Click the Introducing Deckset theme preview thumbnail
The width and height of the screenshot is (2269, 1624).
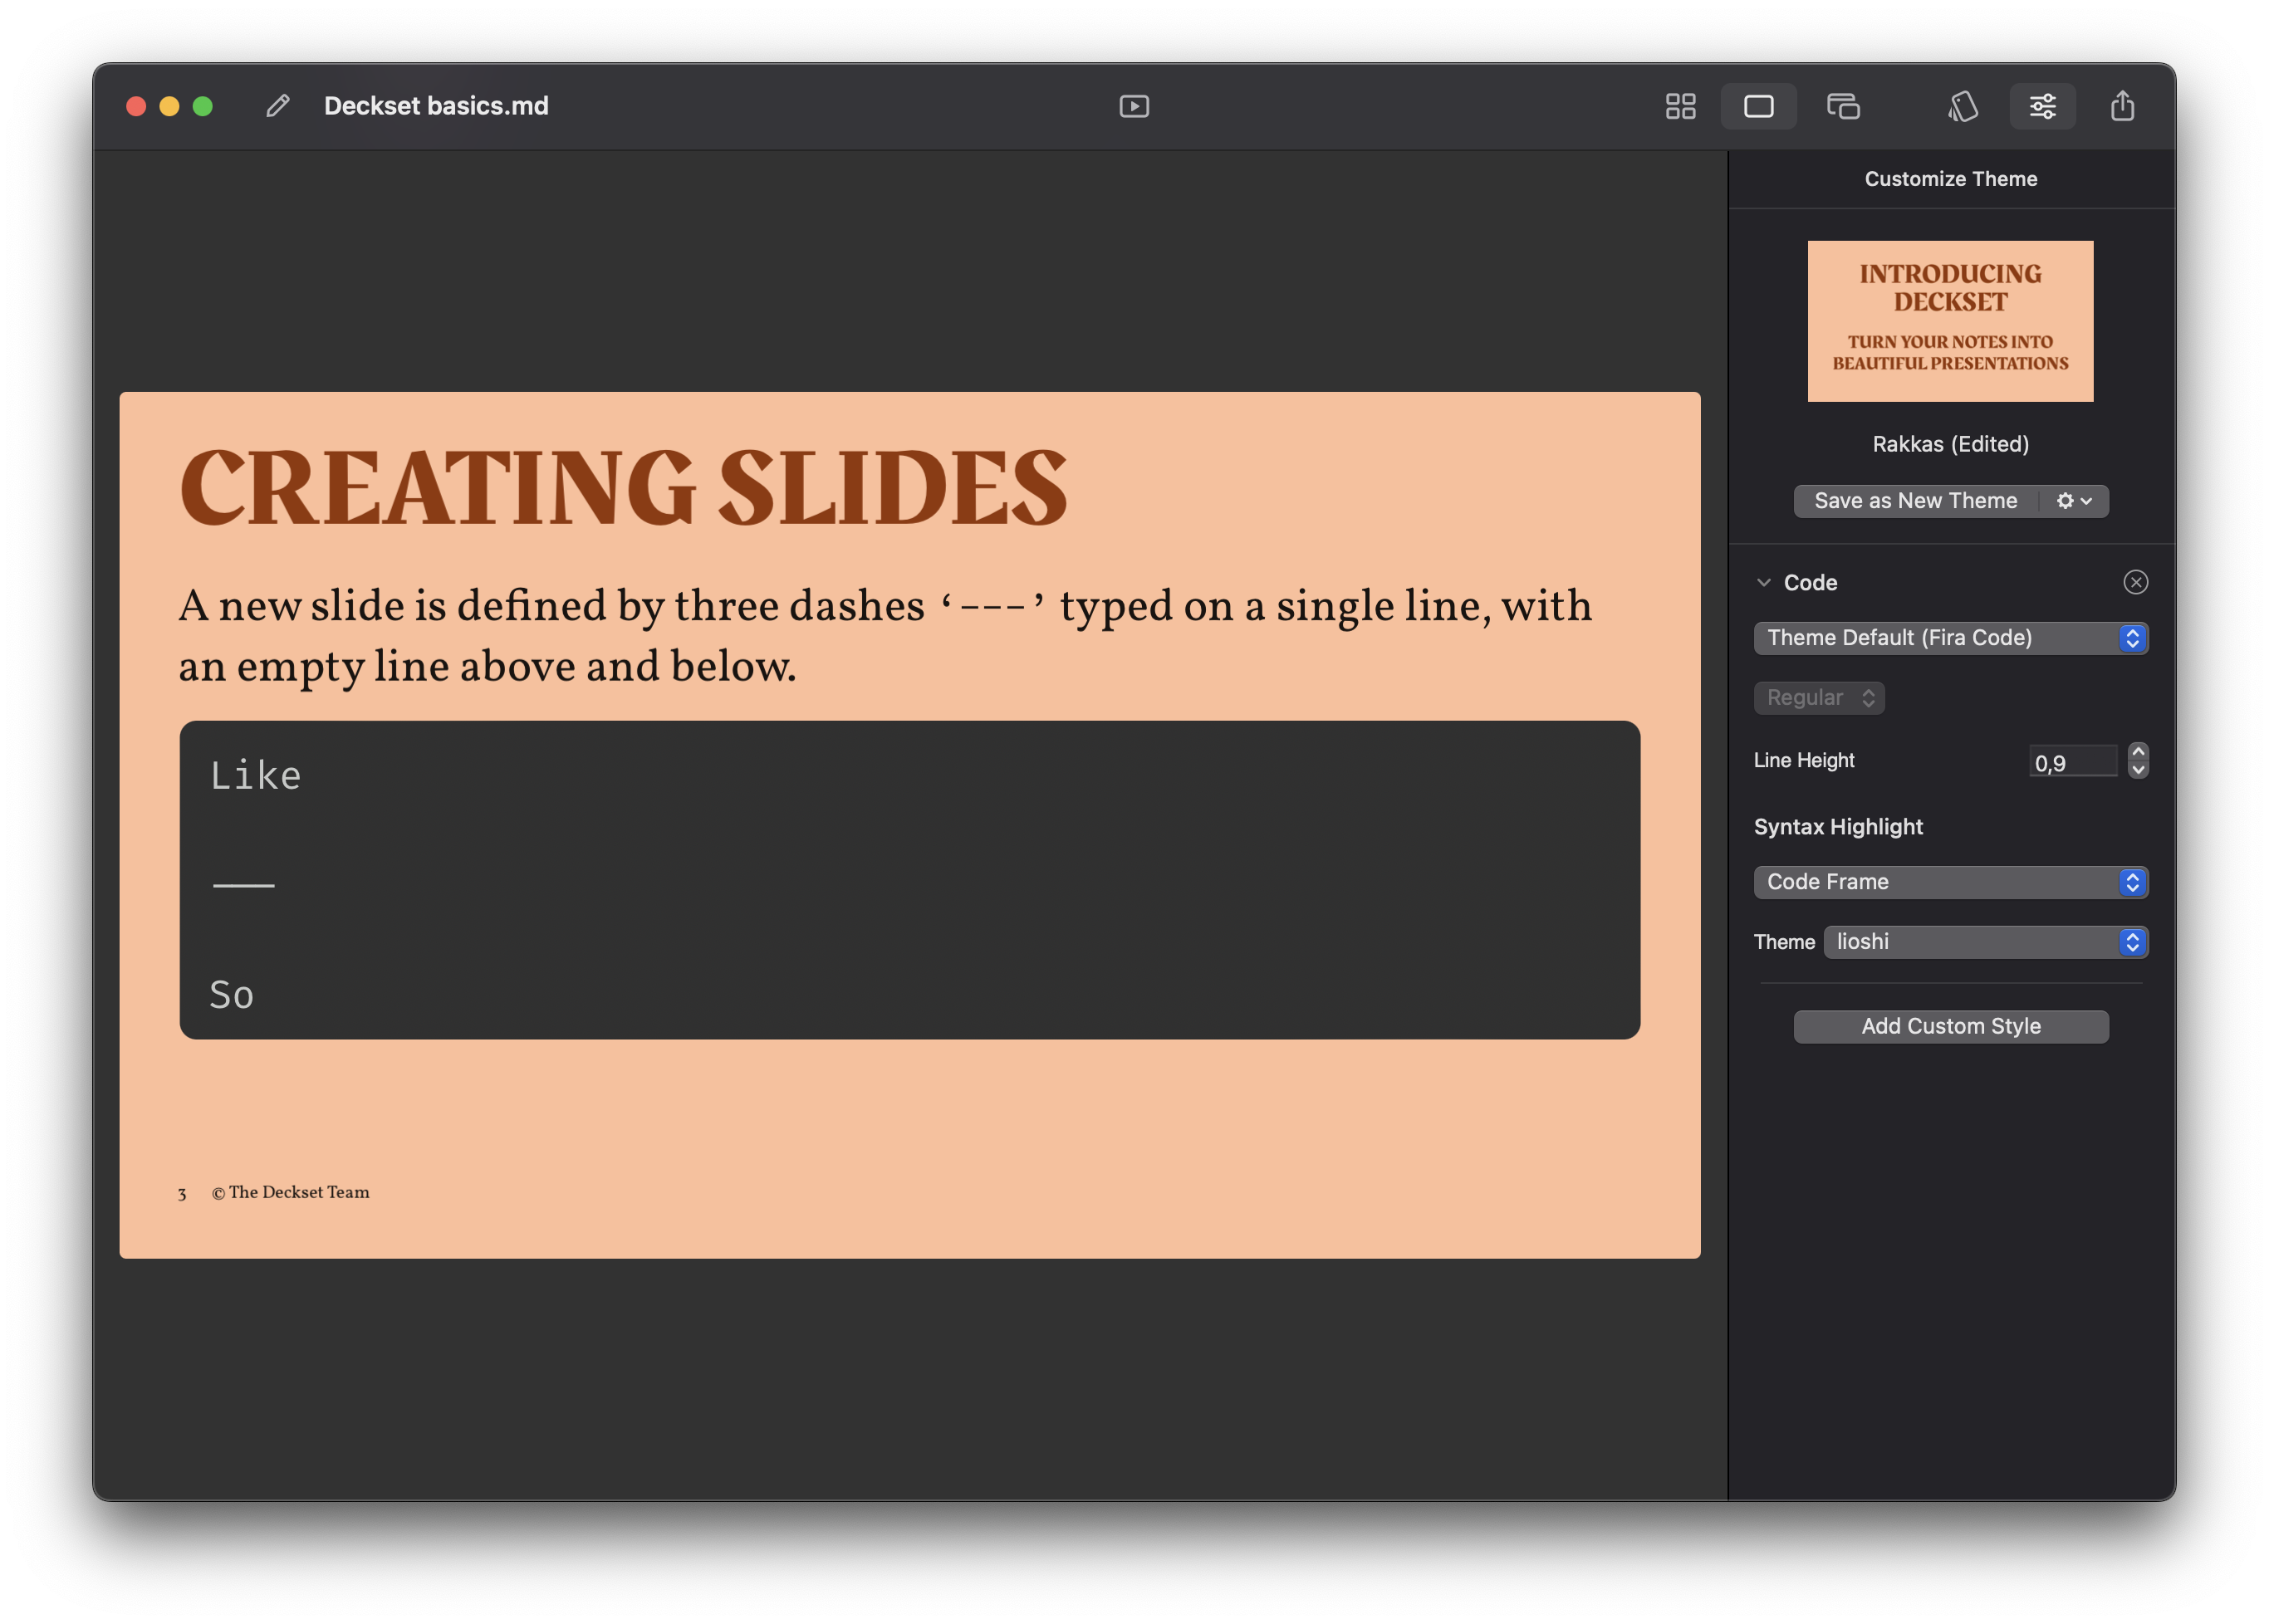point(1950,321)
